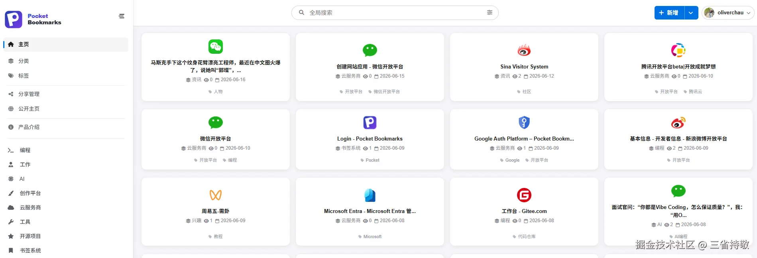The width and height of the screenshot is (757, 258).
Task: Open the Microsoft Entra bookmark title
Action: point(370,211)
